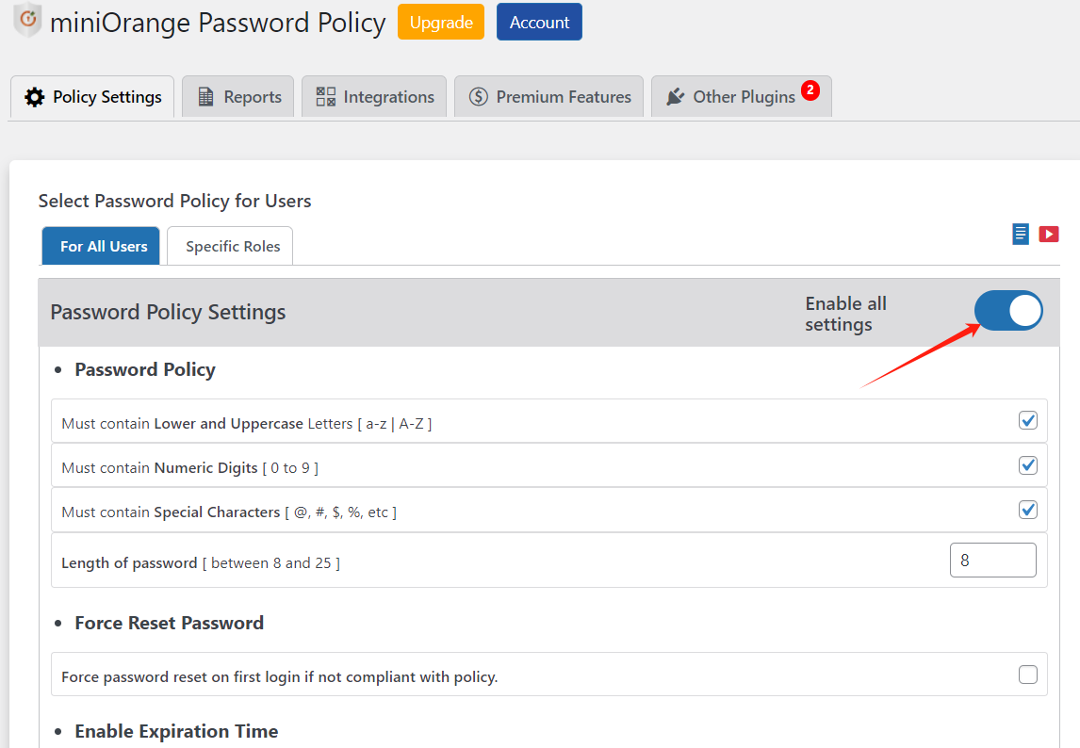Click the password length input field

(992, 560)
